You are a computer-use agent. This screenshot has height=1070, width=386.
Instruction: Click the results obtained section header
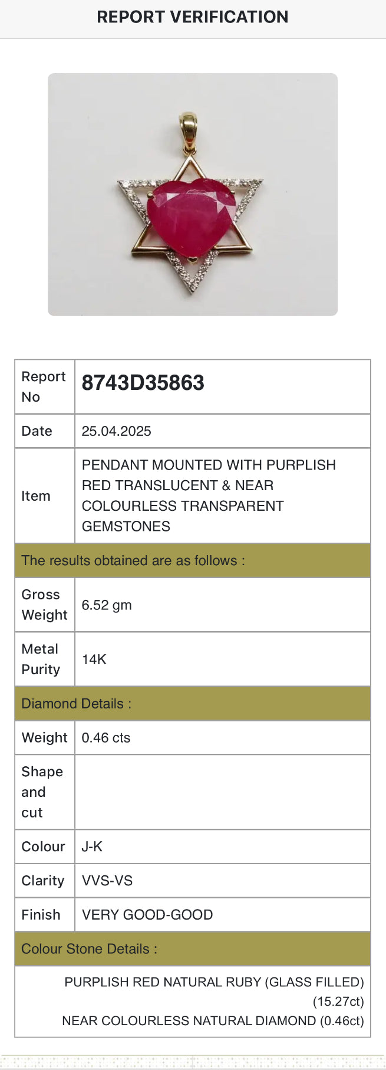pyautogui.click(x=133, y=560)
